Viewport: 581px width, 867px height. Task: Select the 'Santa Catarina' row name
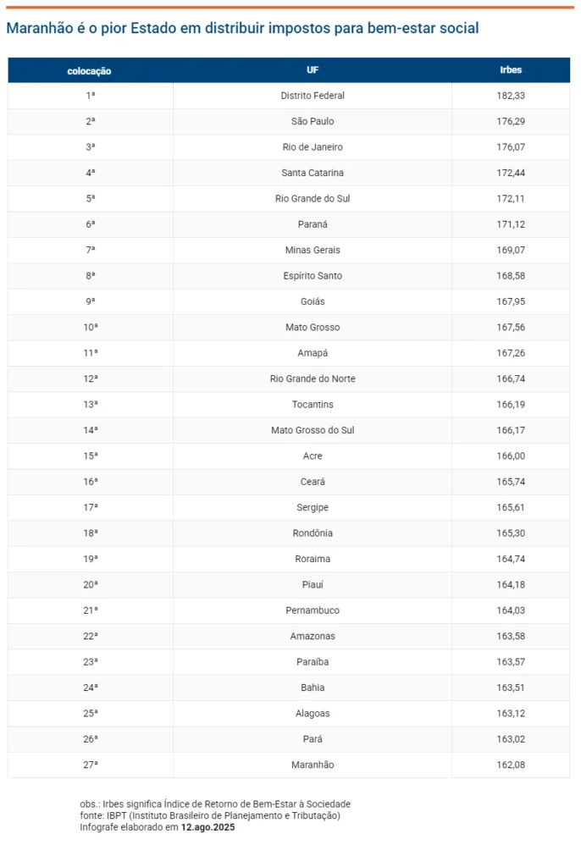coord(313,173)
